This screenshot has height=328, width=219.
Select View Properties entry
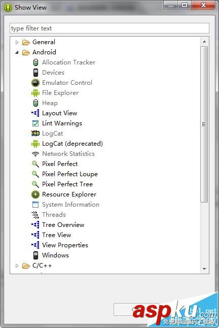(x=65, y=245)
